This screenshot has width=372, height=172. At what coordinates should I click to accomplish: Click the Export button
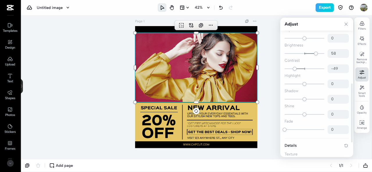coord(325,8)
